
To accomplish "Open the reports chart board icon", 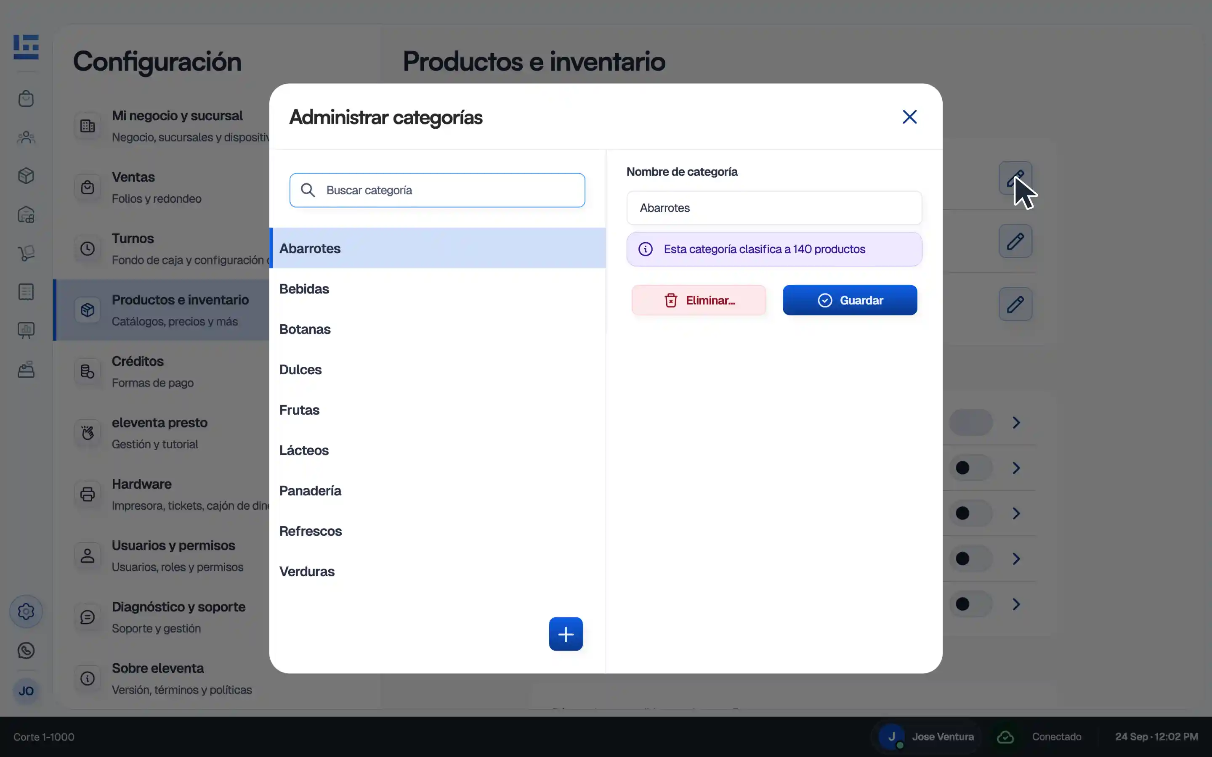I will tap(26, 331).
